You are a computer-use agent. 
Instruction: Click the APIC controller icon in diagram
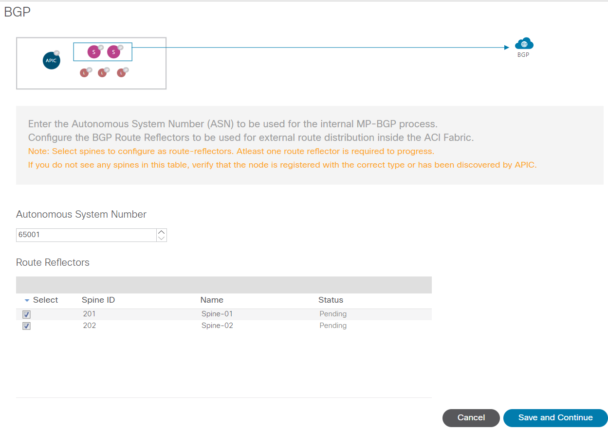pos(51,60)
